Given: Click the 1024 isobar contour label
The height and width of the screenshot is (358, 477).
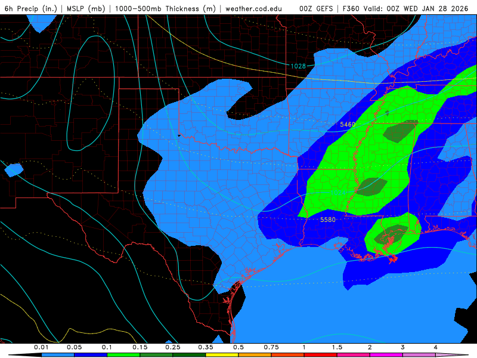Looking at the screenshot, I should (x=338, y=193).
